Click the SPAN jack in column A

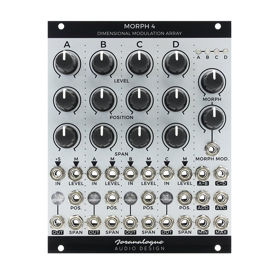point(76,222)
